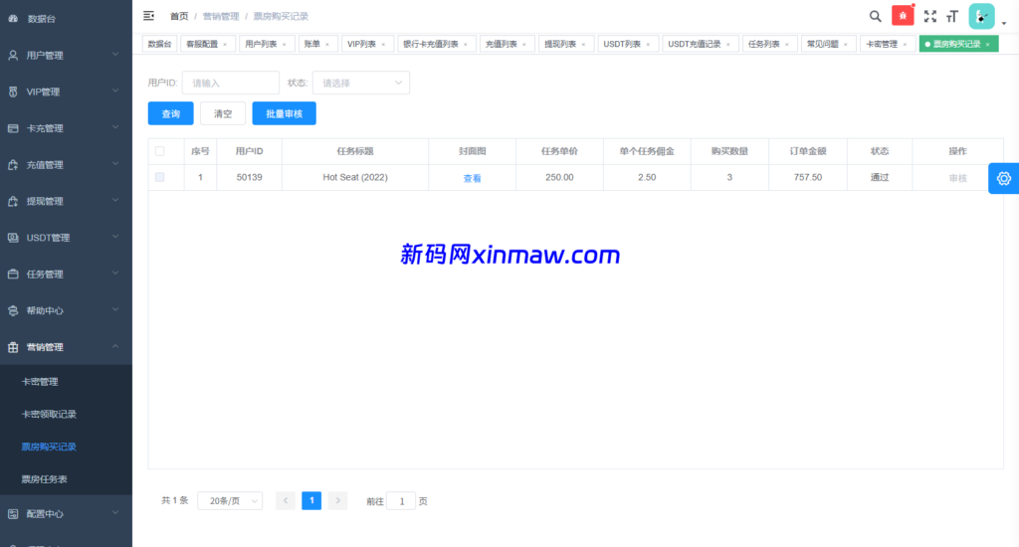
Task: Expand the VIP管理 sidebar menu
Action: 115,91
